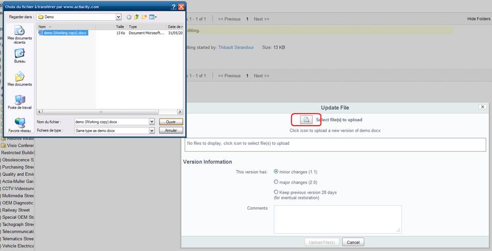Screen dimensions: 492x251
Task: Sort files by Taille column header
Action: pos(120,26)
